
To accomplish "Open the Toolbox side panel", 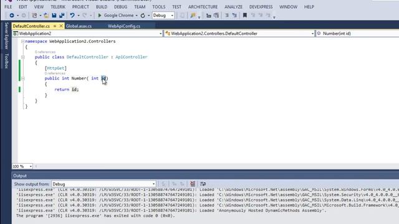I will [6, 61].
